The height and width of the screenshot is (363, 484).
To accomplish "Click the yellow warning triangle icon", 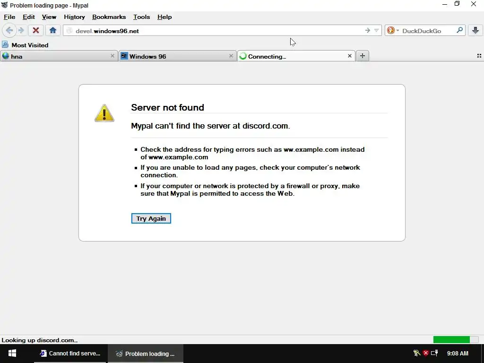I will (x=104, y=113).
